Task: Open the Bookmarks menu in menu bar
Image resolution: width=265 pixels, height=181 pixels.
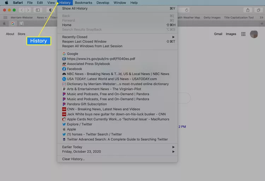Action: [83, 3]
